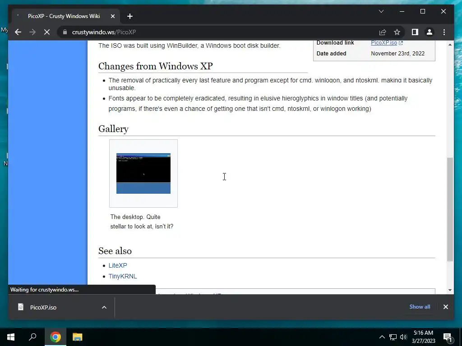This screenshot has width=462, height=346.
Task: Open the Chrome profile menu
Action: [430, 32]
